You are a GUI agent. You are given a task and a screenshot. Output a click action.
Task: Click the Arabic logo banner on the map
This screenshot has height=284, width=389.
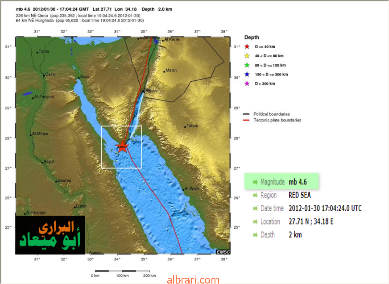point(50,235)
